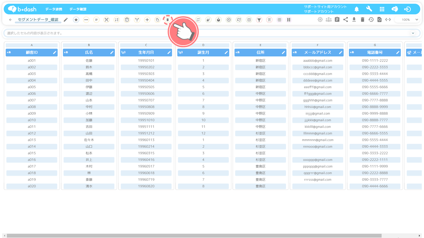Viewport: 424px width, 238px height.
Task: Click the angle brackets width icon
Action: click(388, 20)
